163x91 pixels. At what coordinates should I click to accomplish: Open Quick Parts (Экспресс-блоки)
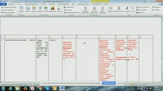click(119, 10)
